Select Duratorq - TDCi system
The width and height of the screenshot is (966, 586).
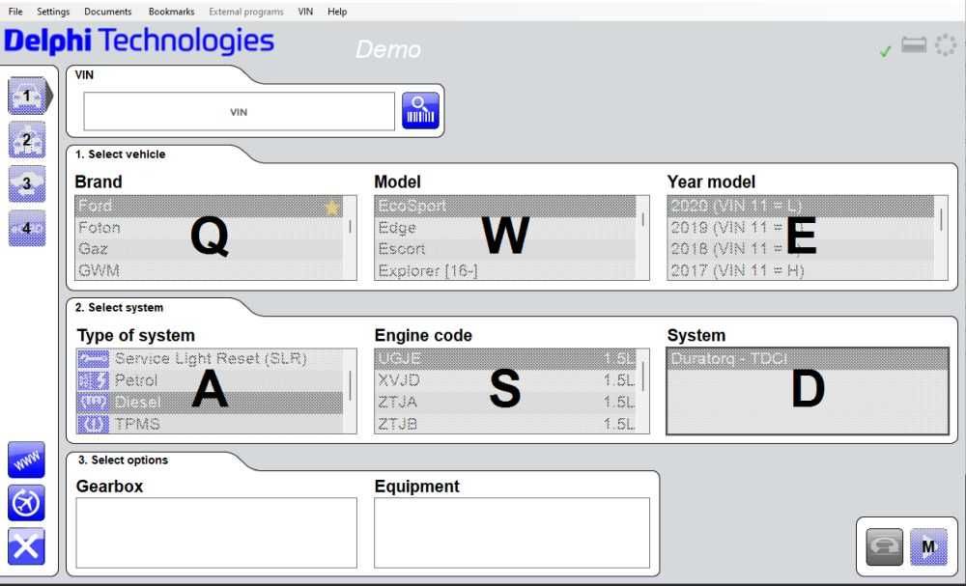(807, 359)
